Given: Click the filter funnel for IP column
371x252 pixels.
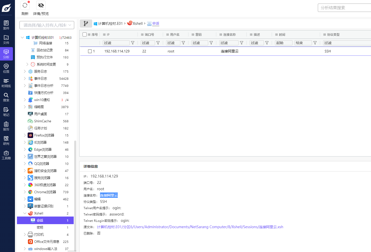Looking at the screenshot, I should click(133, 43).
